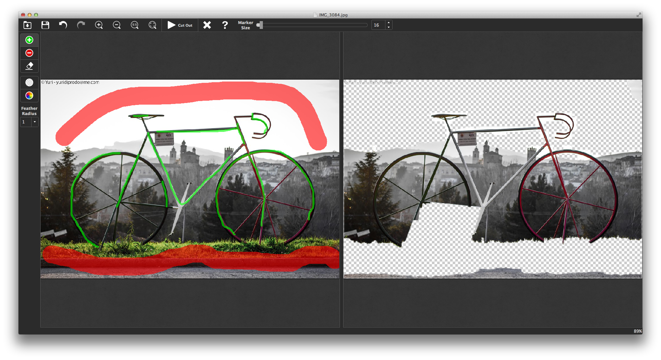Undo the last marker stroke
Viewport: 661px width, 360px height.
(x=63, y=25)
